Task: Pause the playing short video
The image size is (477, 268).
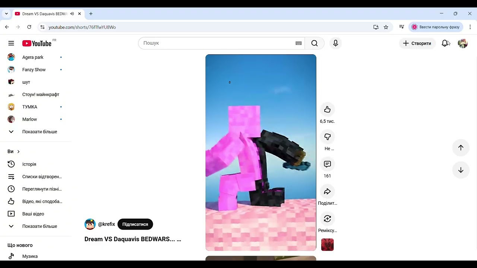Action: point(261,153)
